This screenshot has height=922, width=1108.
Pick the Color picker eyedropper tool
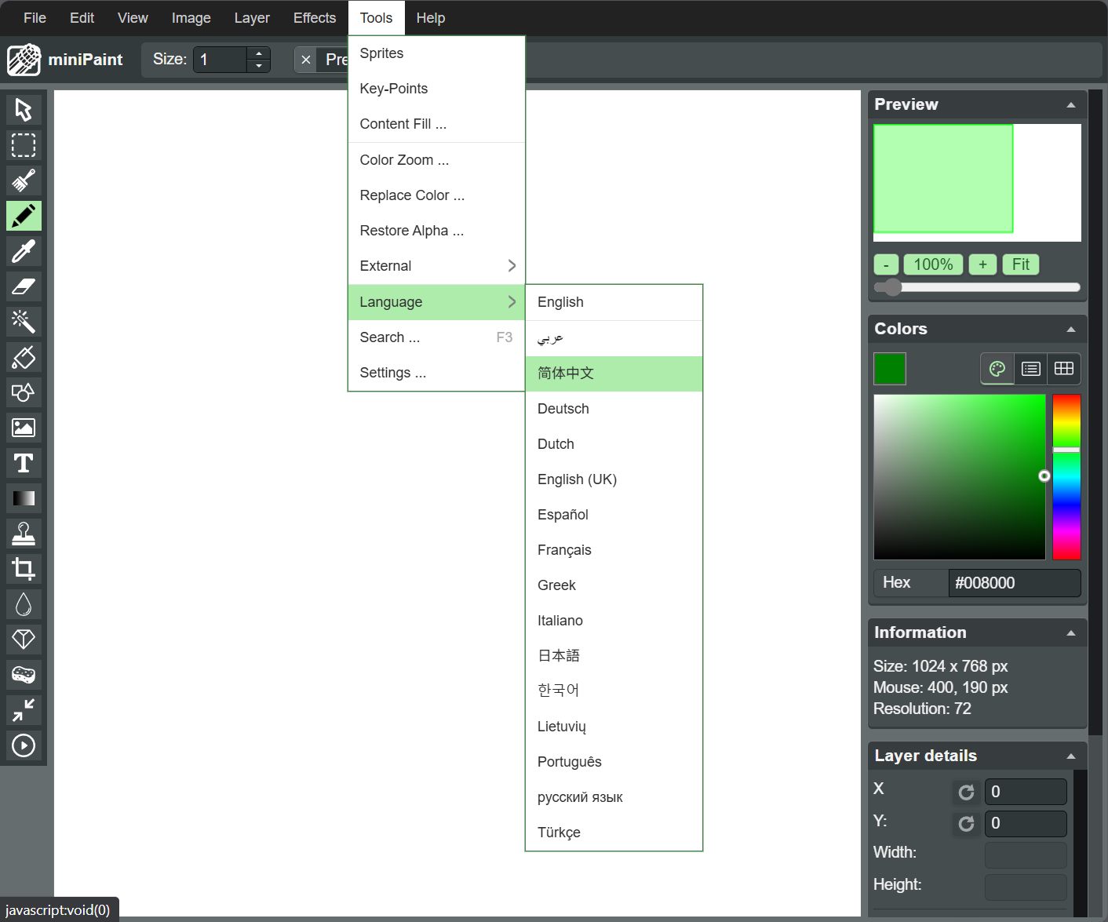tap(24, 251)
